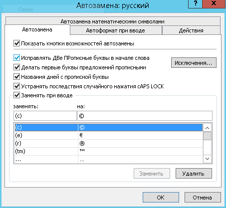226x208 pixels.
Task: Close the Автозамена dialog window
Action: (x=214, y=4)
